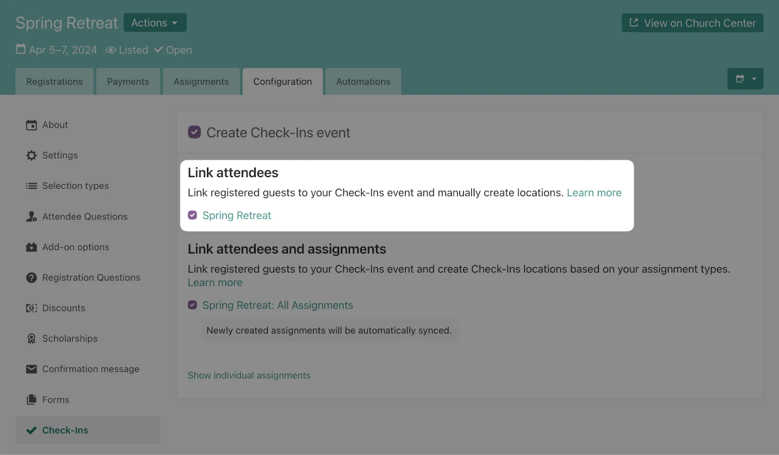Open the Actions dropdown menu
Screen dimensions: 779x455
155,23
